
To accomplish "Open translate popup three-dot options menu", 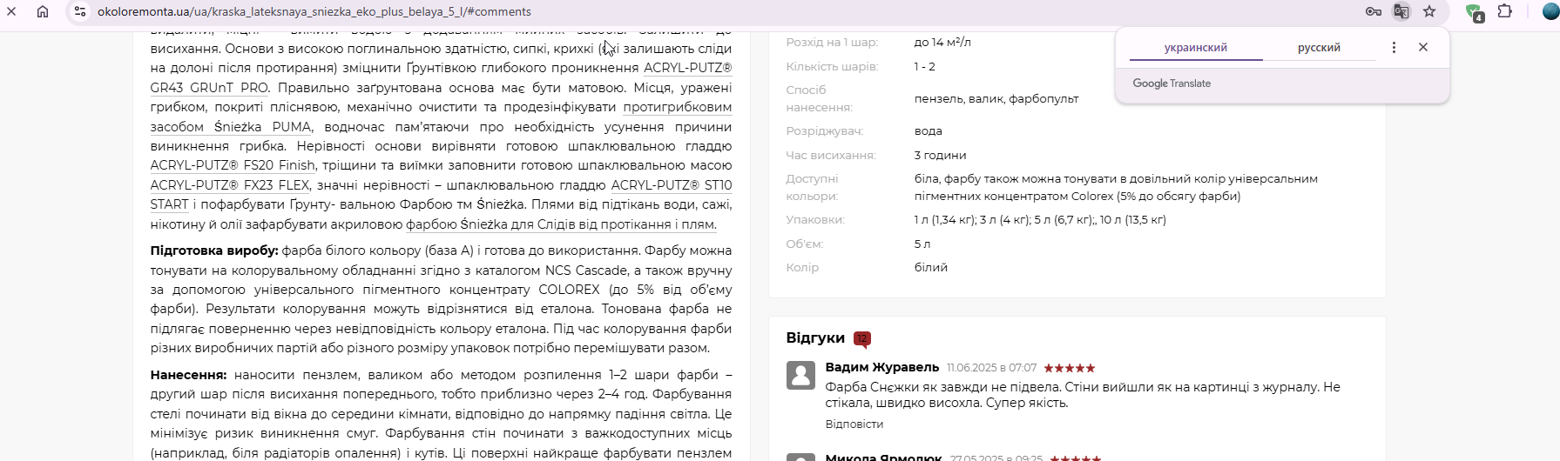I will point(1394,48).
